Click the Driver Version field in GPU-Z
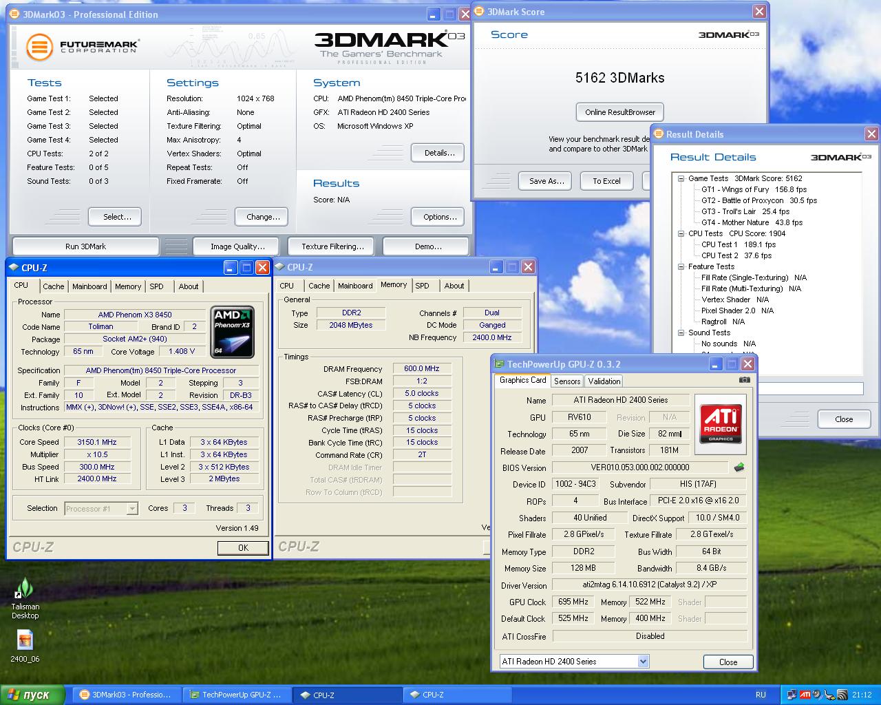The height and width of the screenshot is (705, 881). 650,585
